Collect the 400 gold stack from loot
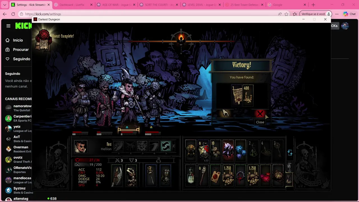This screenshot has width=359, height=202. (248, 95)
